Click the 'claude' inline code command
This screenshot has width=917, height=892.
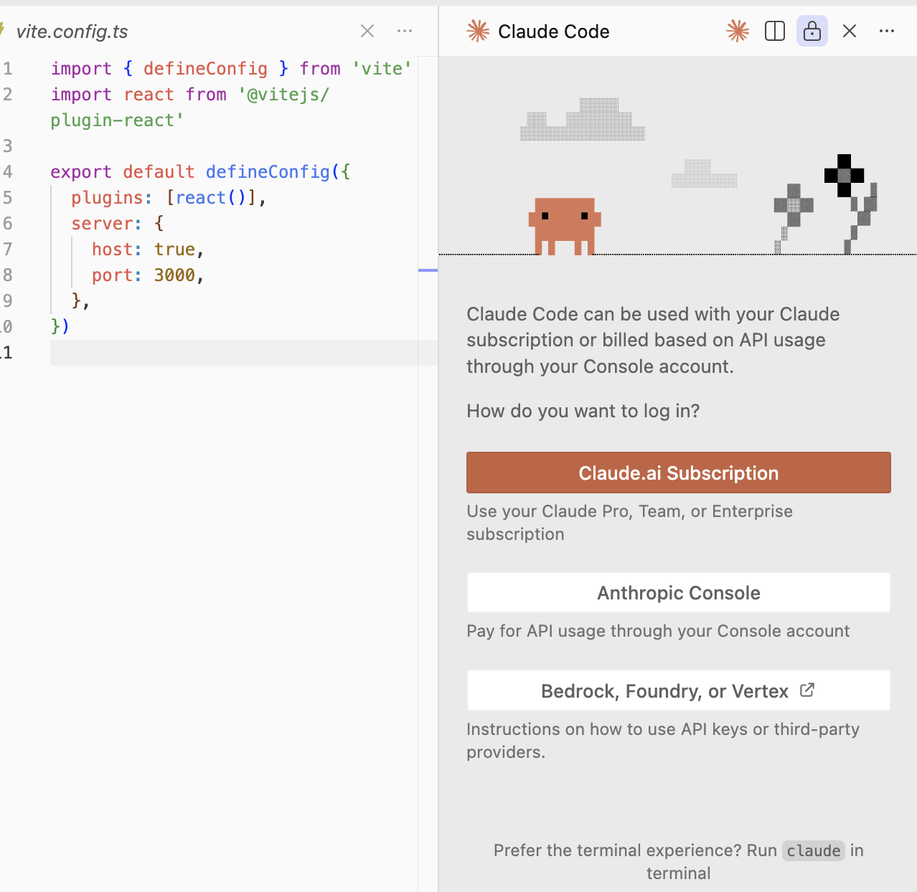pos(814,850)
